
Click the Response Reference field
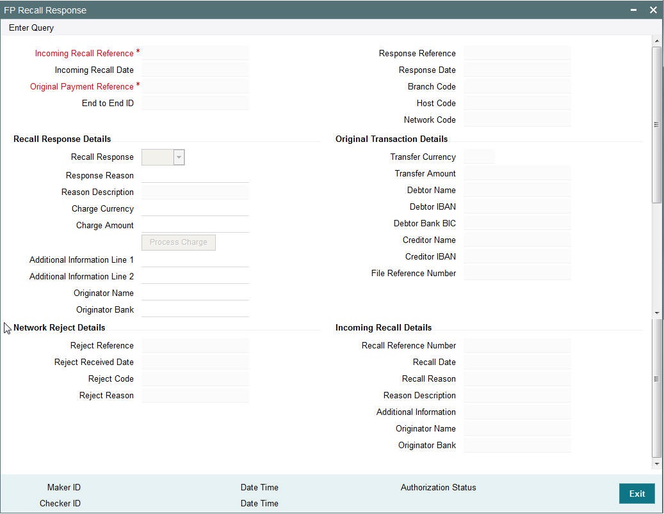tap(517, 53)
